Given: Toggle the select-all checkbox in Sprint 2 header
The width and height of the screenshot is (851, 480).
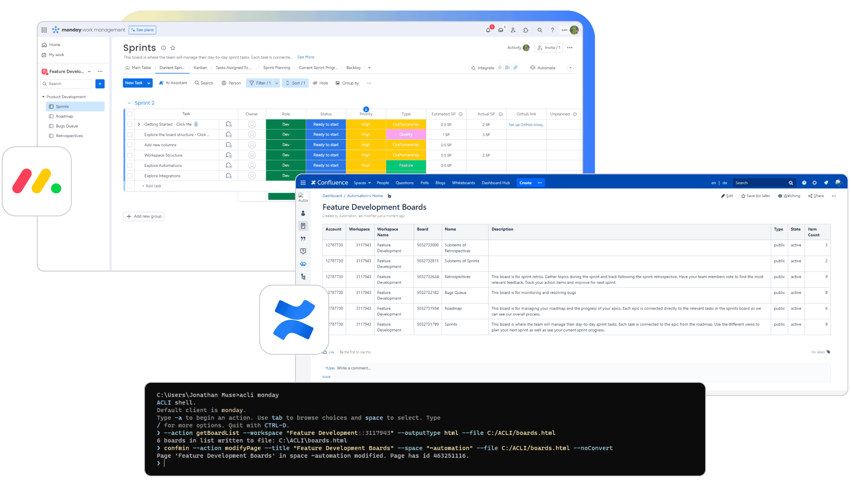Looking at the screenshot, I should [x=130, y=113].
